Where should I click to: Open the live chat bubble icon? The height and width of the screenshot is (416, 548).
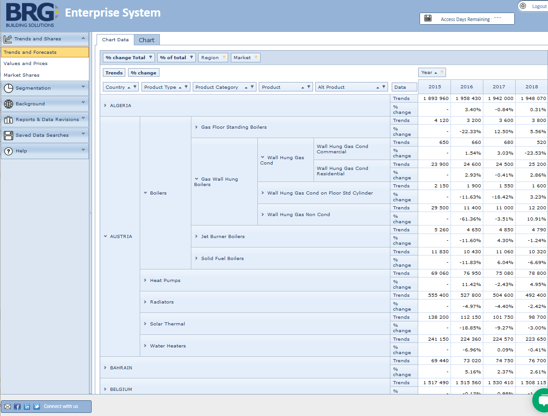point(542,400)
